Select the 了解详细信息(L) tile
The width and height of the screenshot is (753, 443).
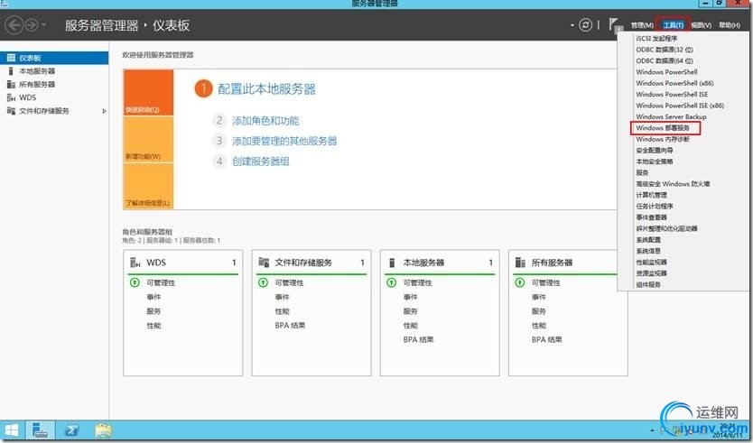coord(148,186)
